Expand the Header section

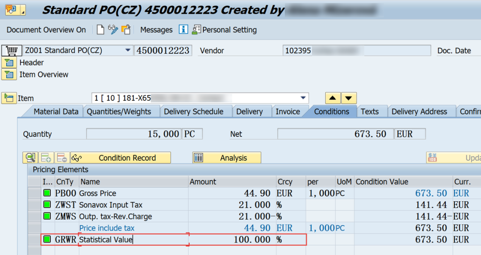(x=9, y=63)
